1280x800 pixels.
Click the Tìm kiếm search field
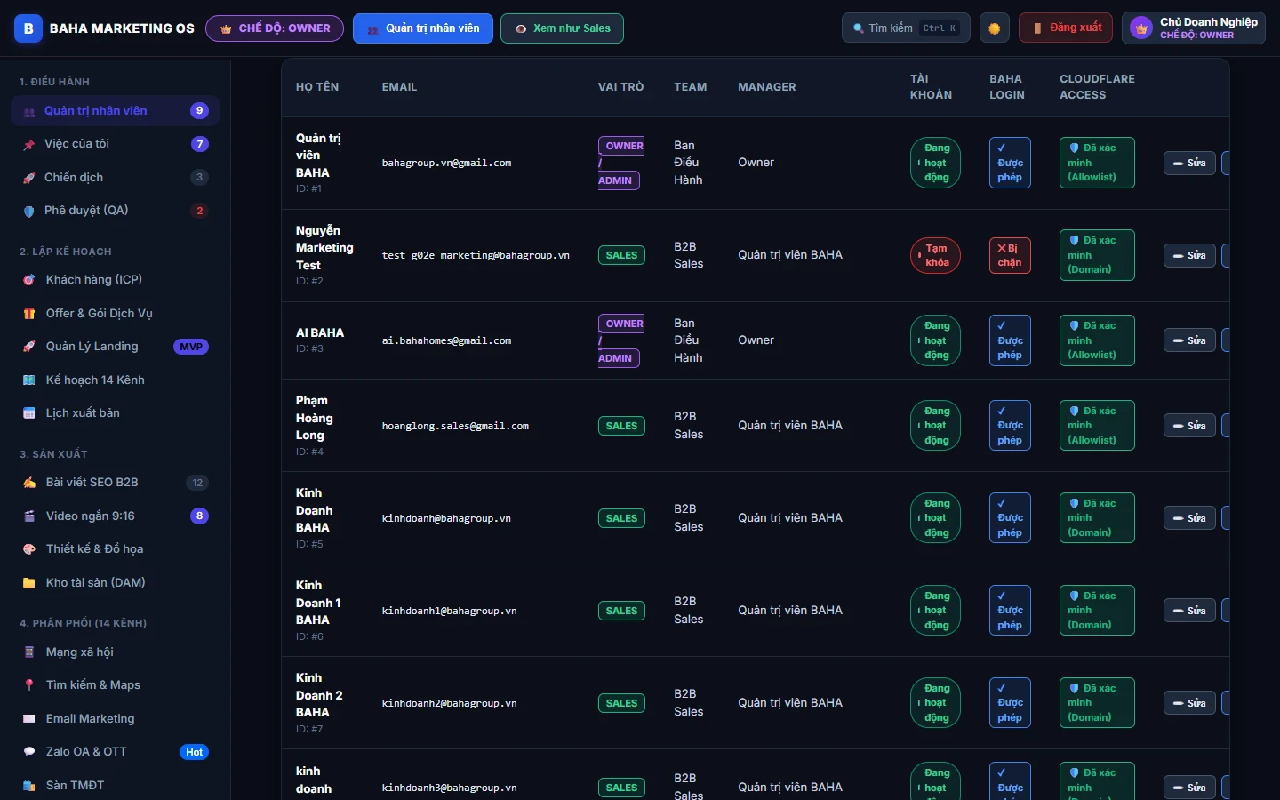click(905, 28)
